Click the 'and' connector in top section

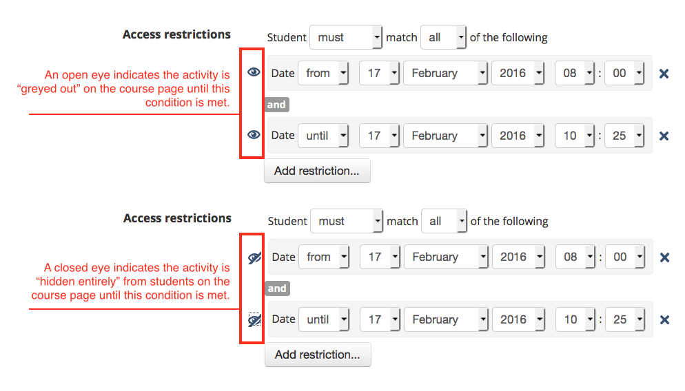[276, 105]
